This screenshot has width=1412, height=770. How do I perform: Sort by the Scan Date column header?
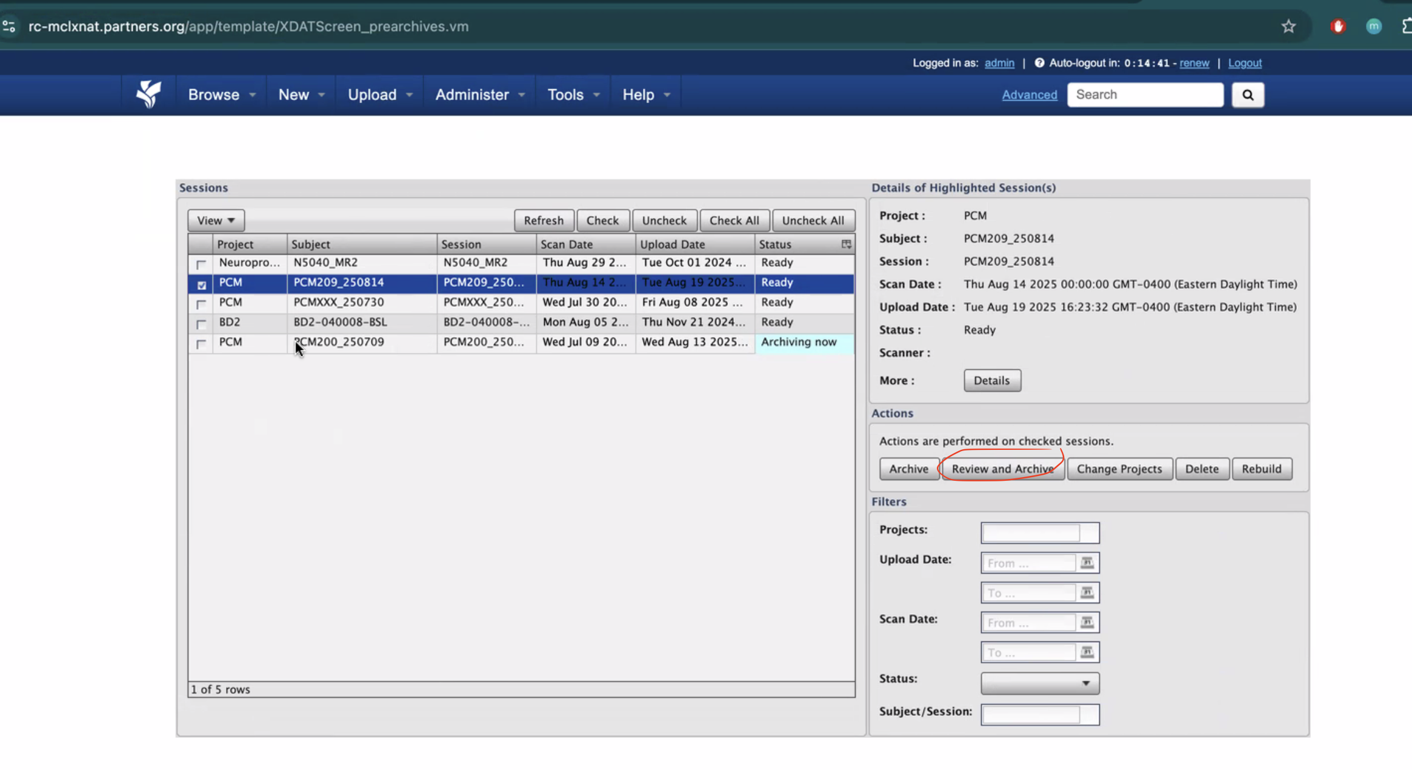point(586,244)
